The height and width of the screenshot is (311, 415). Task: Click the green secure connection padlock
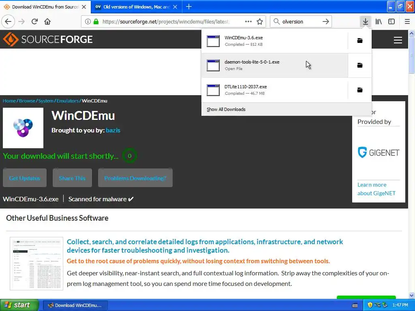click(x=96, y=21)
